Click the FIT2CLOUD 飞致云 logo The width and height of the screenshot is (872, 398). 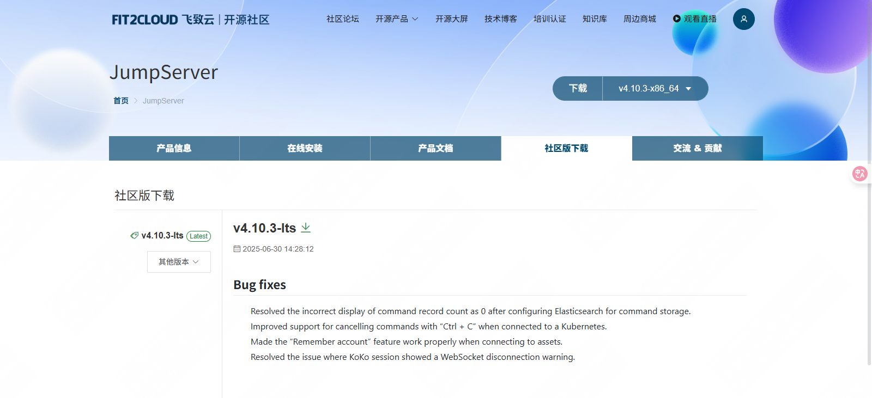click(x=191, y=20)
